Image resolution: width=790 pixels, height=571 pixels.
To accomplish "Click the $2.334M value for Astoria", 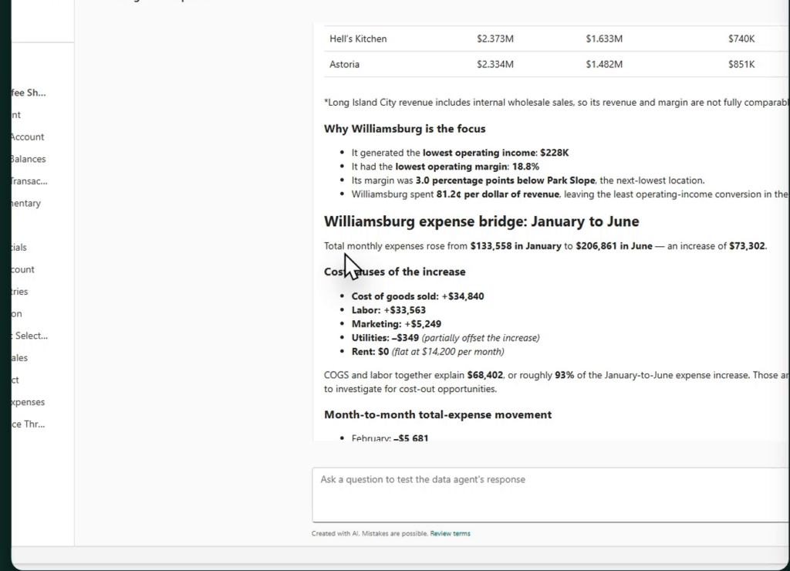I will [x=495, y=65].
